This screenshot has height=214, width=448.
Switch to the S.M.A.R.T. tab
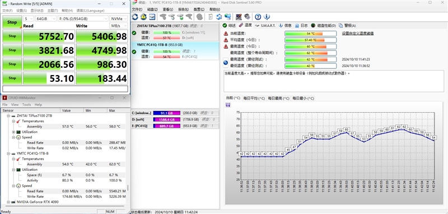pos(265,25)
